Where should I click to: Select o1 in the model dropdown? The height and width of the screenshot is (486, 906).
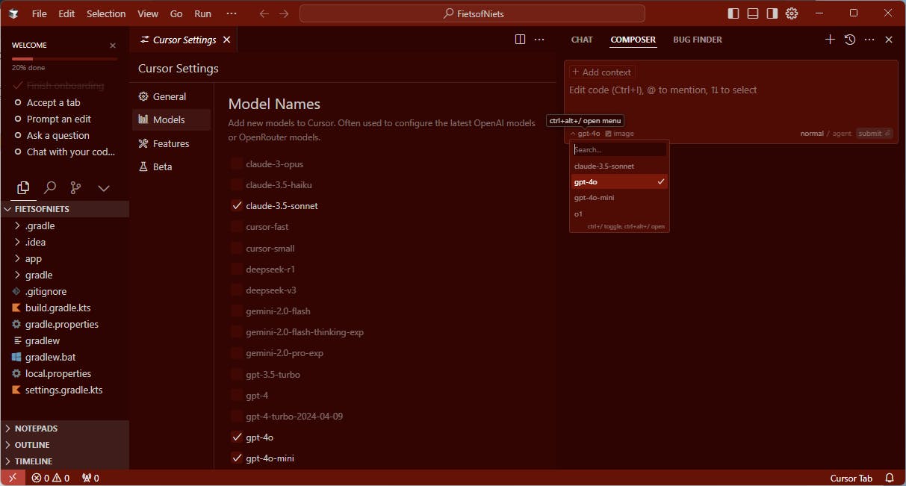[619, 214]
